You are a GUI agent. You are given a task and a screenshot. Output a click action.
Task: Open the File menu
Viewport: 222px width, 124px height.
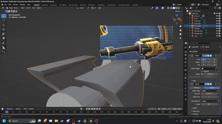6,4
